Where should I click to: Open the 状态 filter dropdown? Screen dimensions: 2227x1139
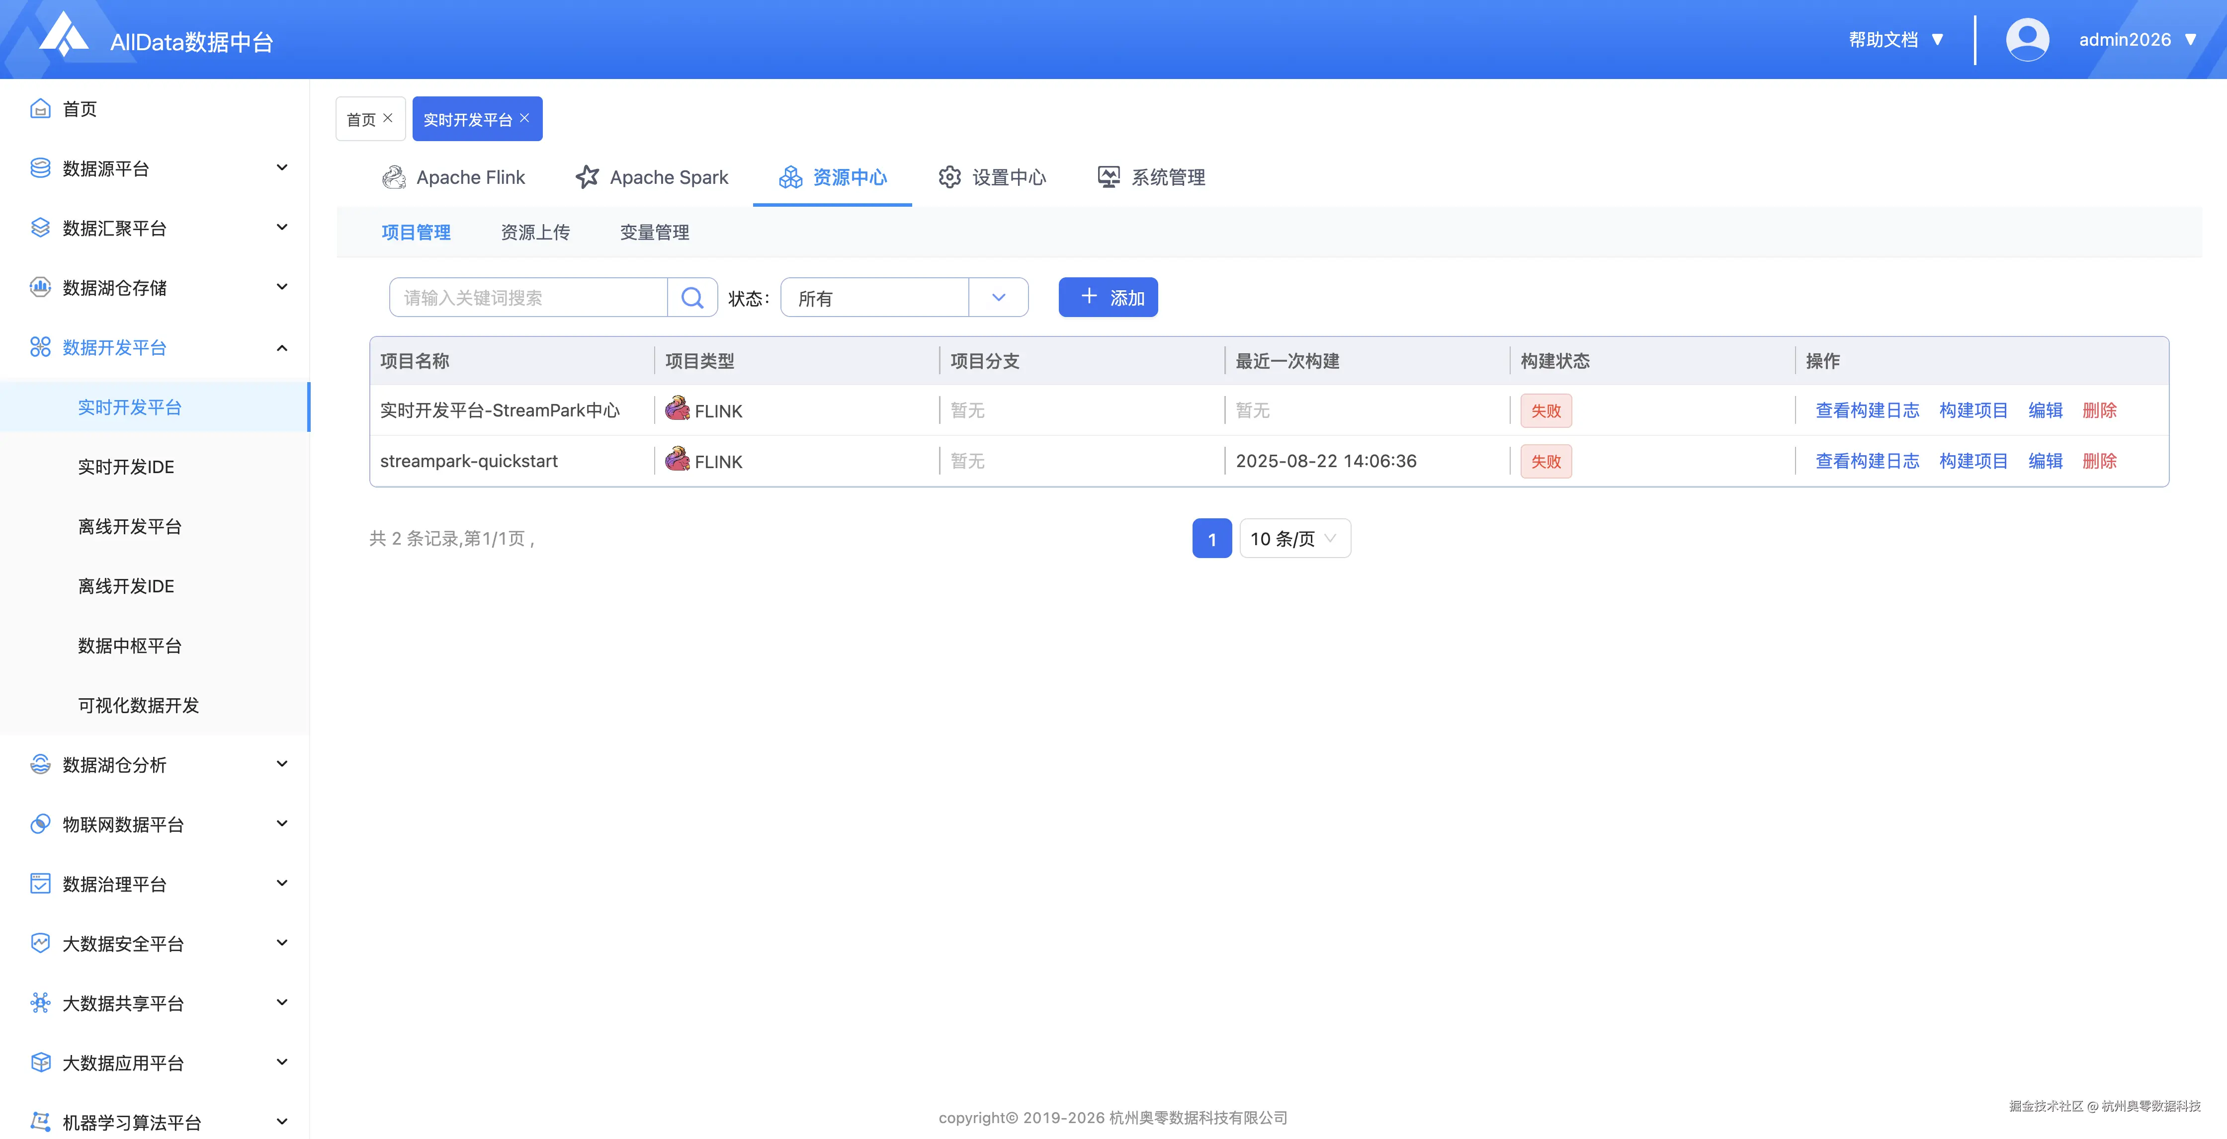click(904, 297)
